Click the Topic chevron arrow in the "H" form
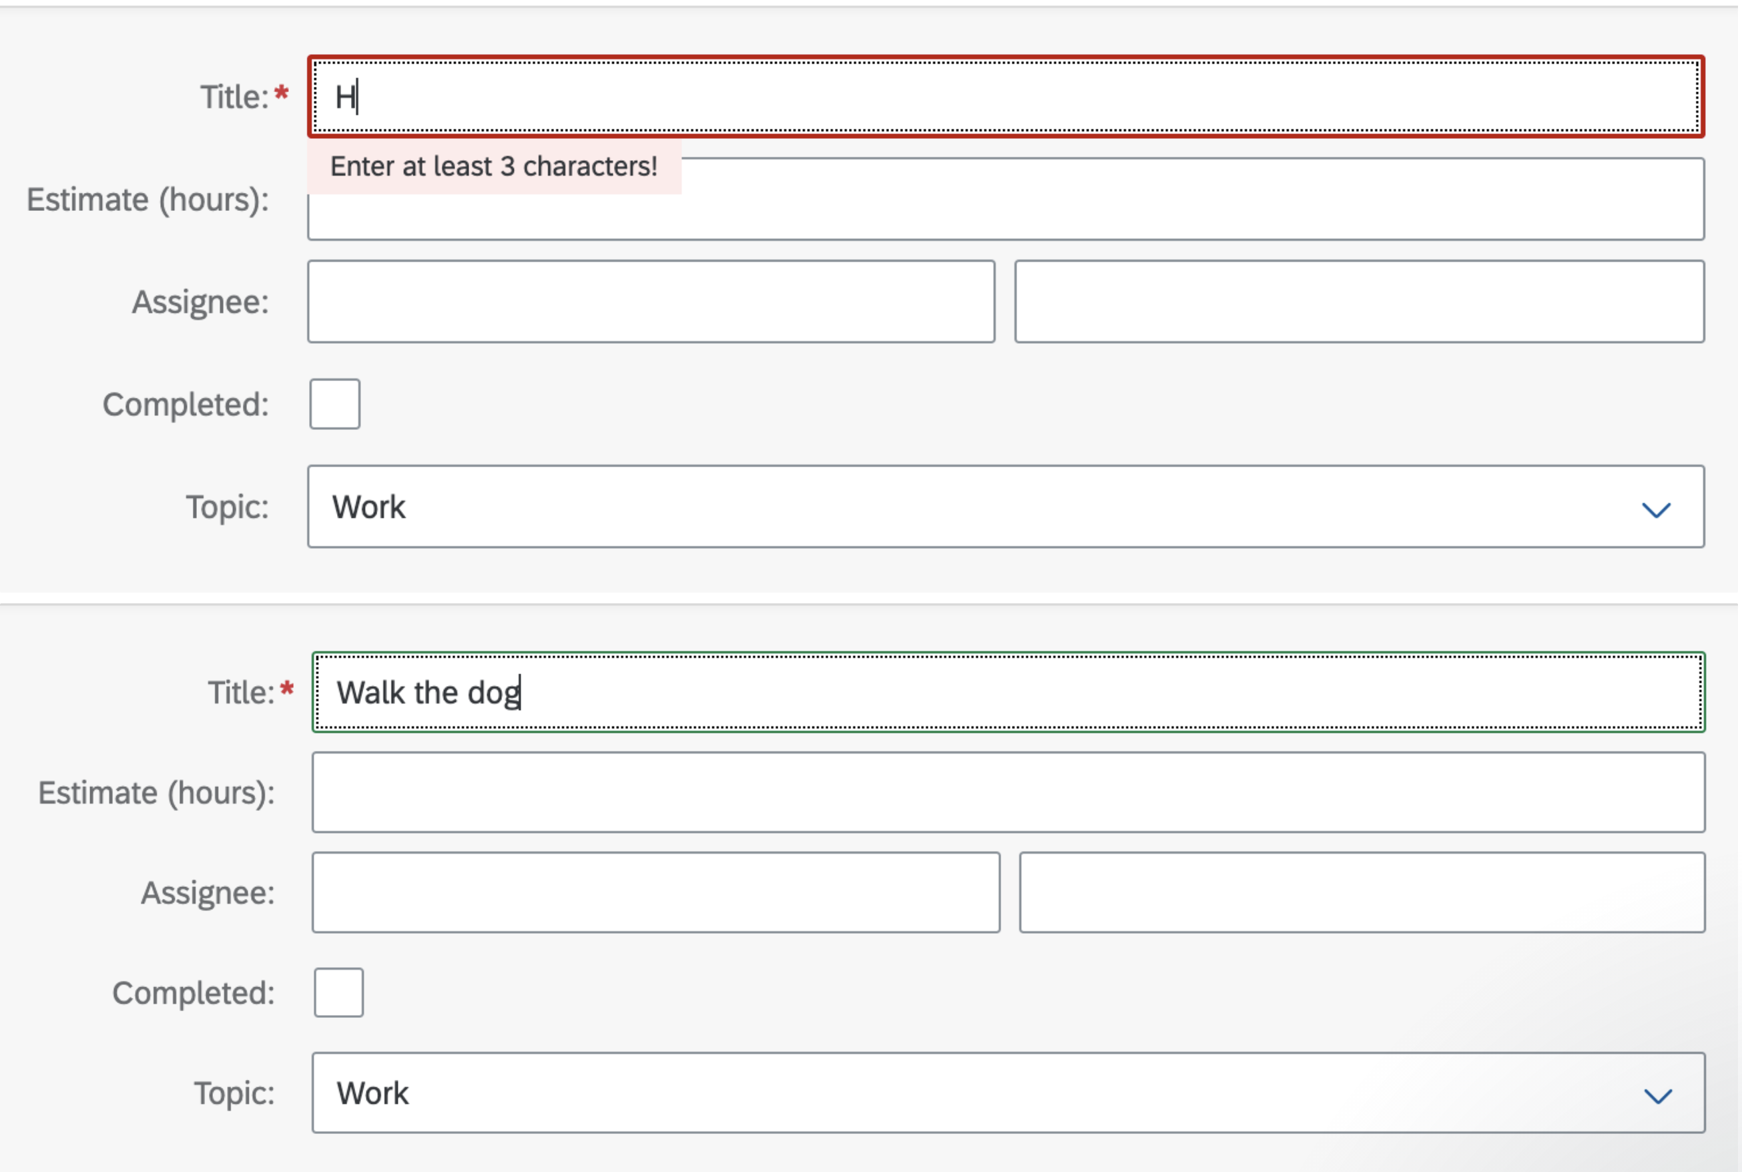 pyautogui.click(x=1655, y=510)
